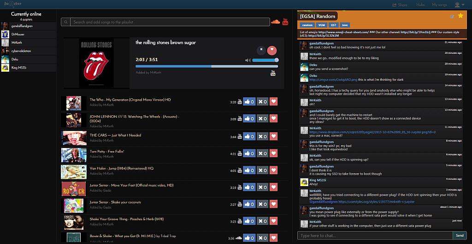Viewport: 472px width, 244px height.
Task: Select the OST tag
Action: click(334, 25)
